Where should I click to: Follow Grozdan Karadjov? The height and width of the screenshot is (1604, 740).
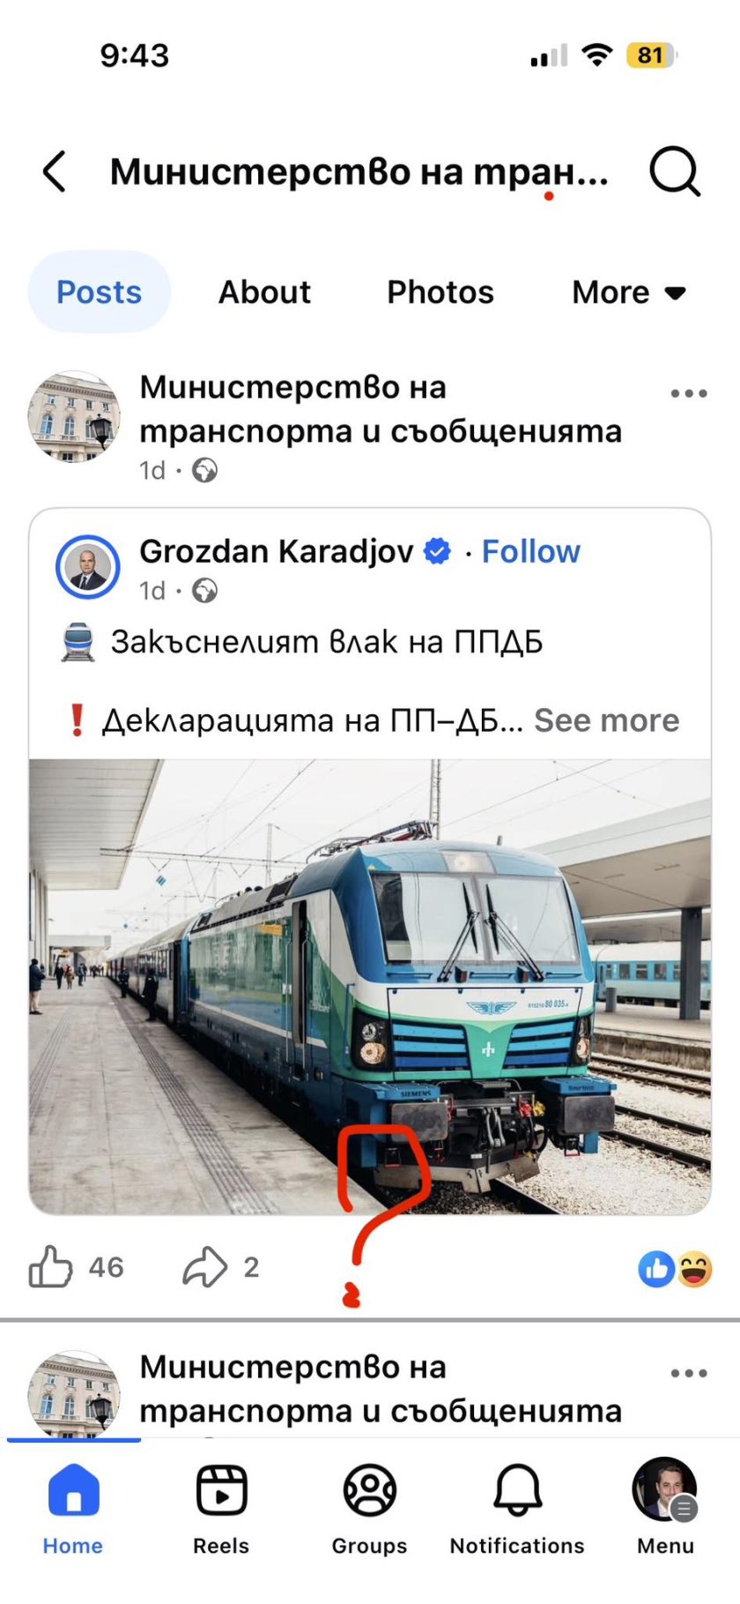point(531,551)
